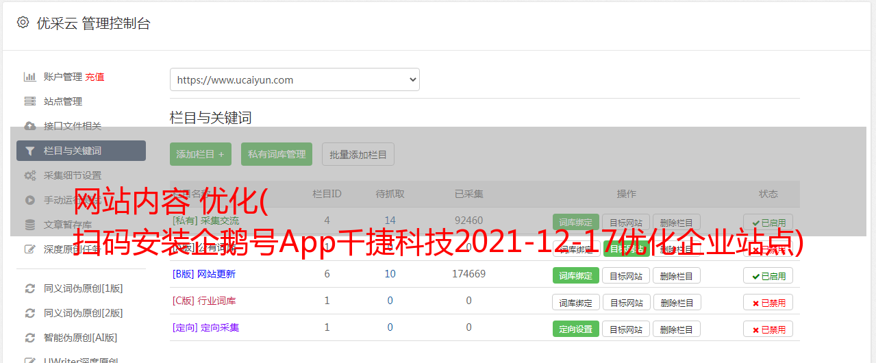Open the [私有] 采集交流 column link

pos(206,221)
